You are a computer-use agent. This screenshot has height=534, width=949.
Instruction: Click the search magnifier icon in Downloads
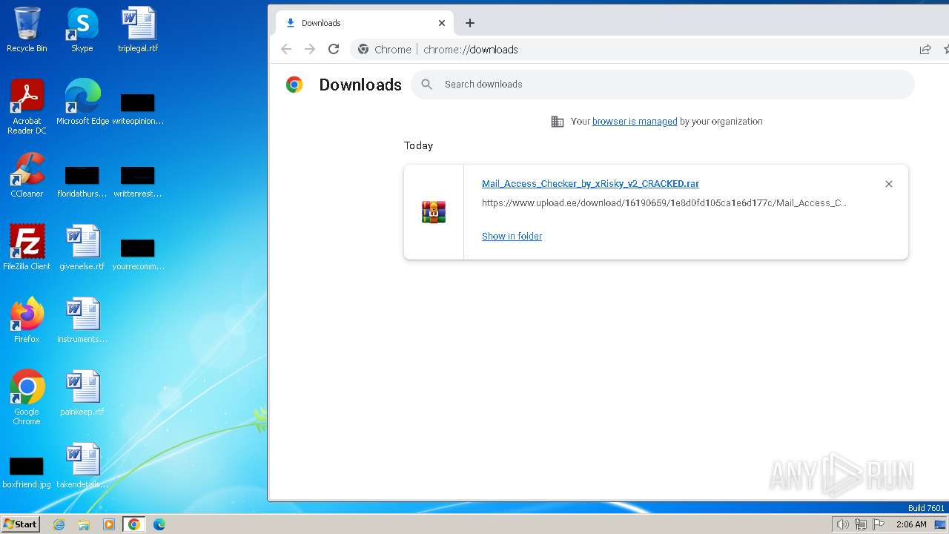pyautogui.click(x=426, y=85)
